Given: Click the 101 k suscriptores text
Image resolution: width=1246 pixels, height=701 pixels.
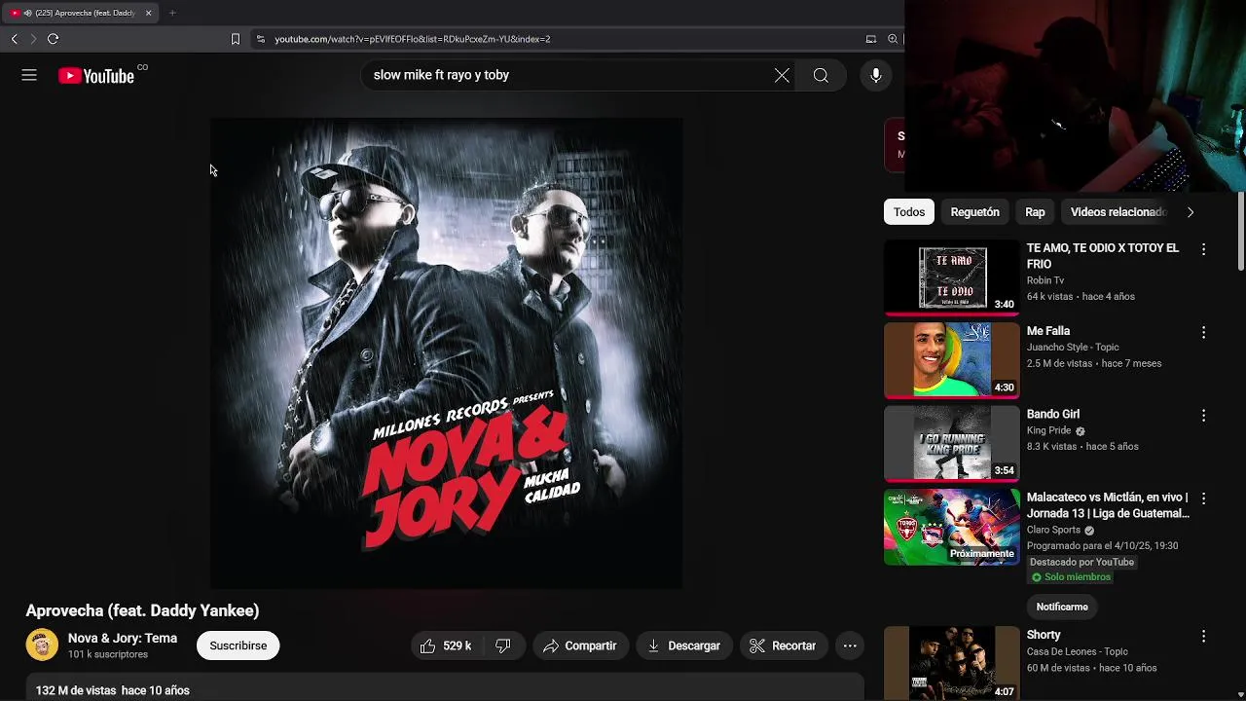Looking at the screenshot, I should coord(108,654).
